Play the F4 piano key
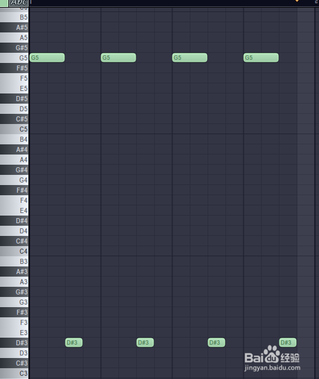Screen dimensions: 319x379 pos(14,200)
